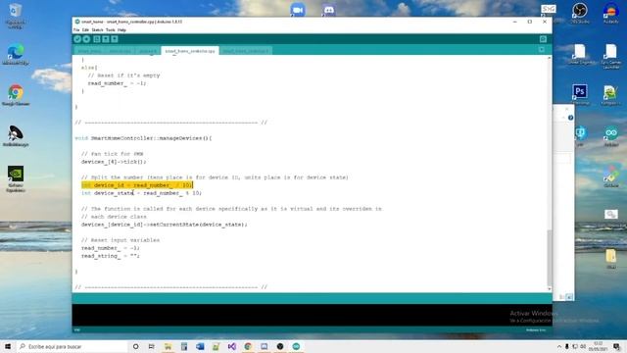Open the Tools menu

click(x=111, y=30)
